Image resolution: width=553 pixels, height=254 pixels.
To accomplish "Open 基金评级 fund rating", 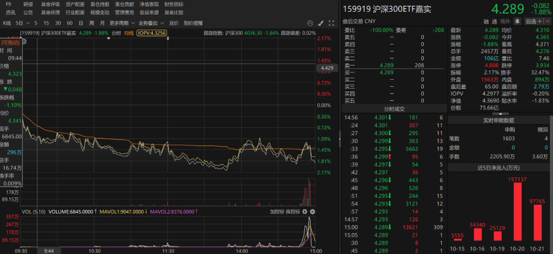I will pyautogui.click(x=50, y=5).
